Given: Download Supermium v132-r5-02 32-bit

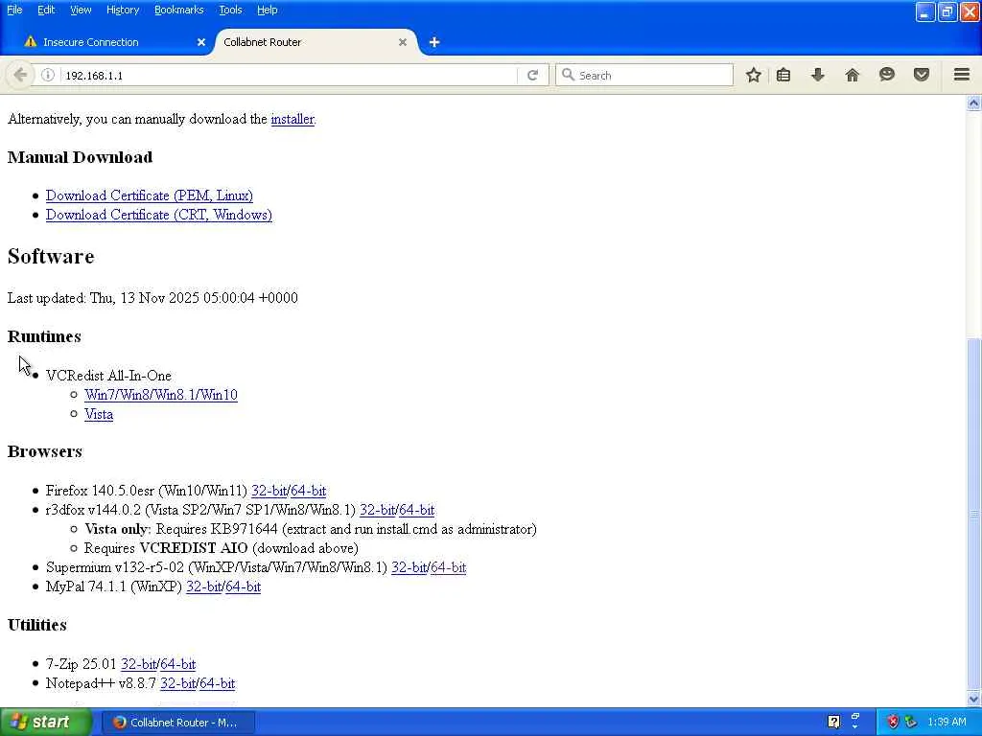Looking at the screenshot, I should (409, 567).
